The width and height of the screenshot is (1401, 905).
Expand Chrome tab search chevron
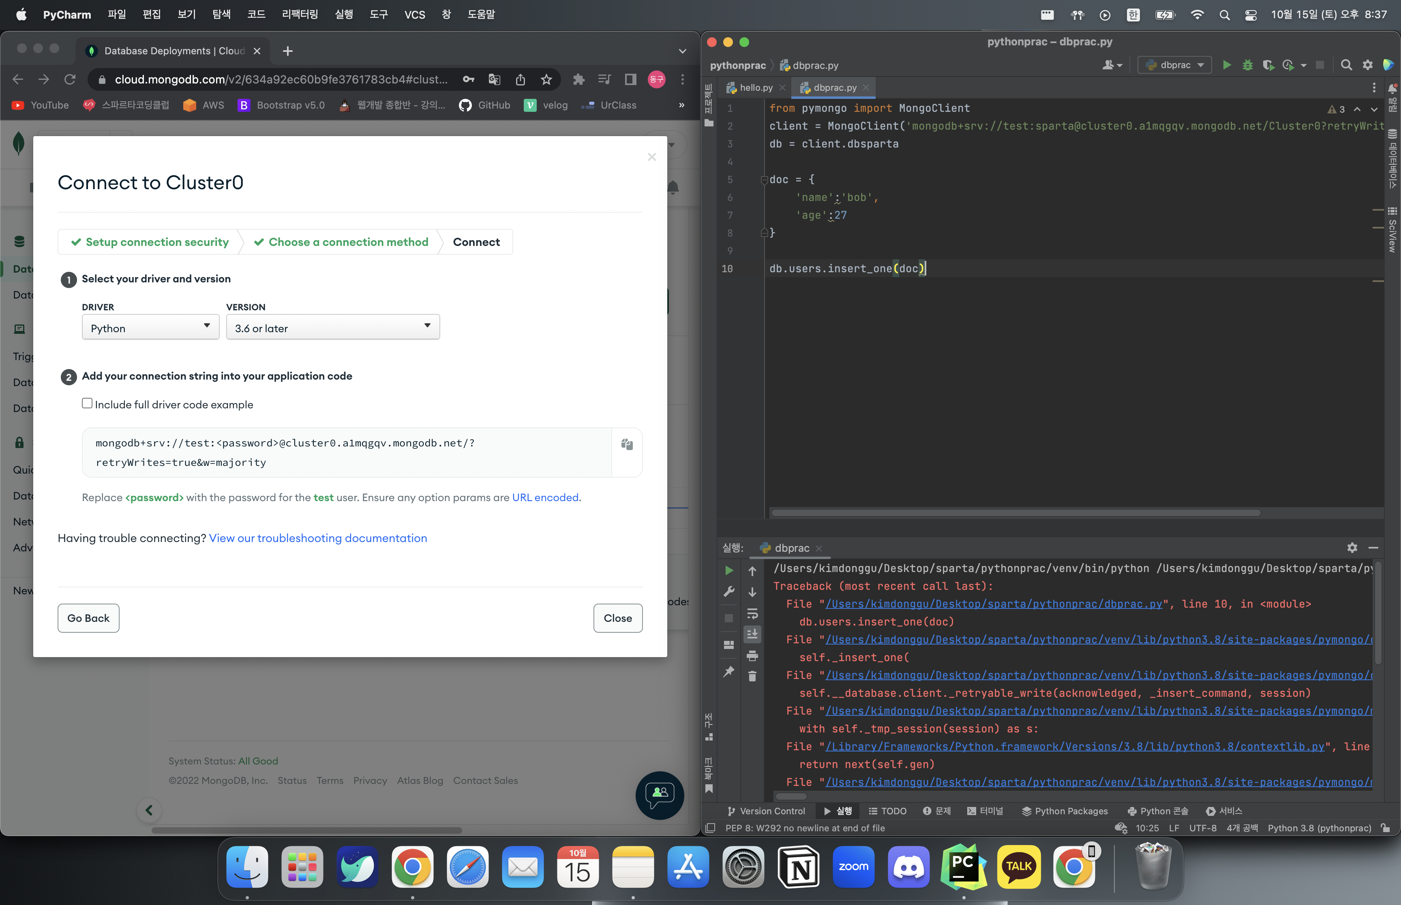click(683, 51)
